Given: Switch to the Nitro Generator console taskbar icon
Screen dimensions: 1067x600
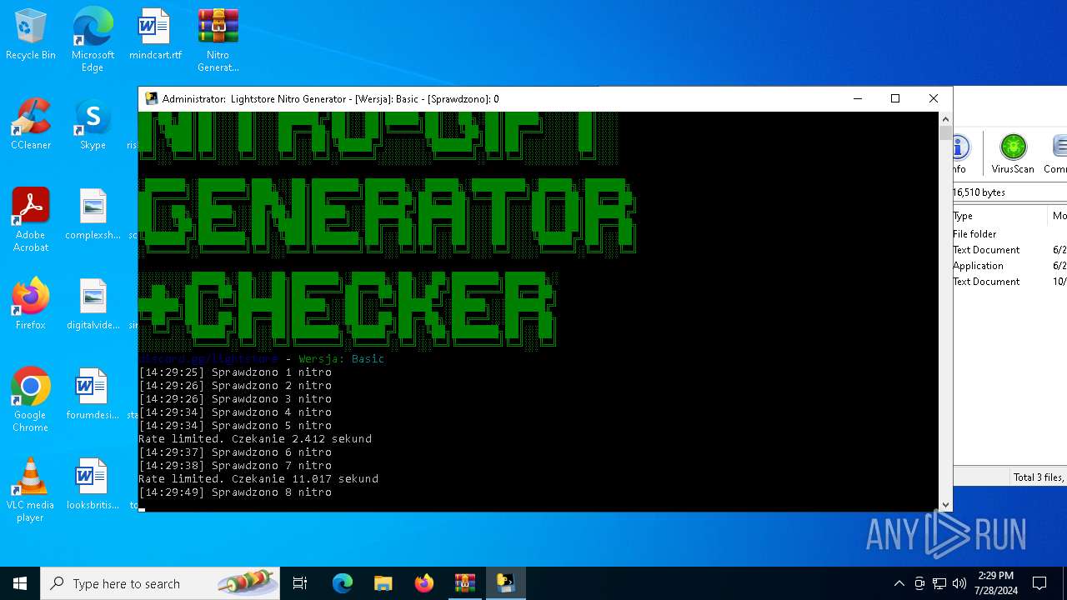Looking at the screenshot, I should point(506,583).
